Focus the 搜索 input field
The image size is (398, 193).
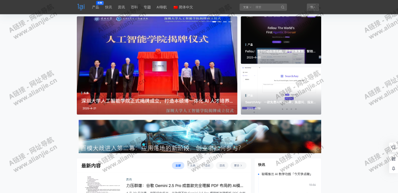coord(267,7)
